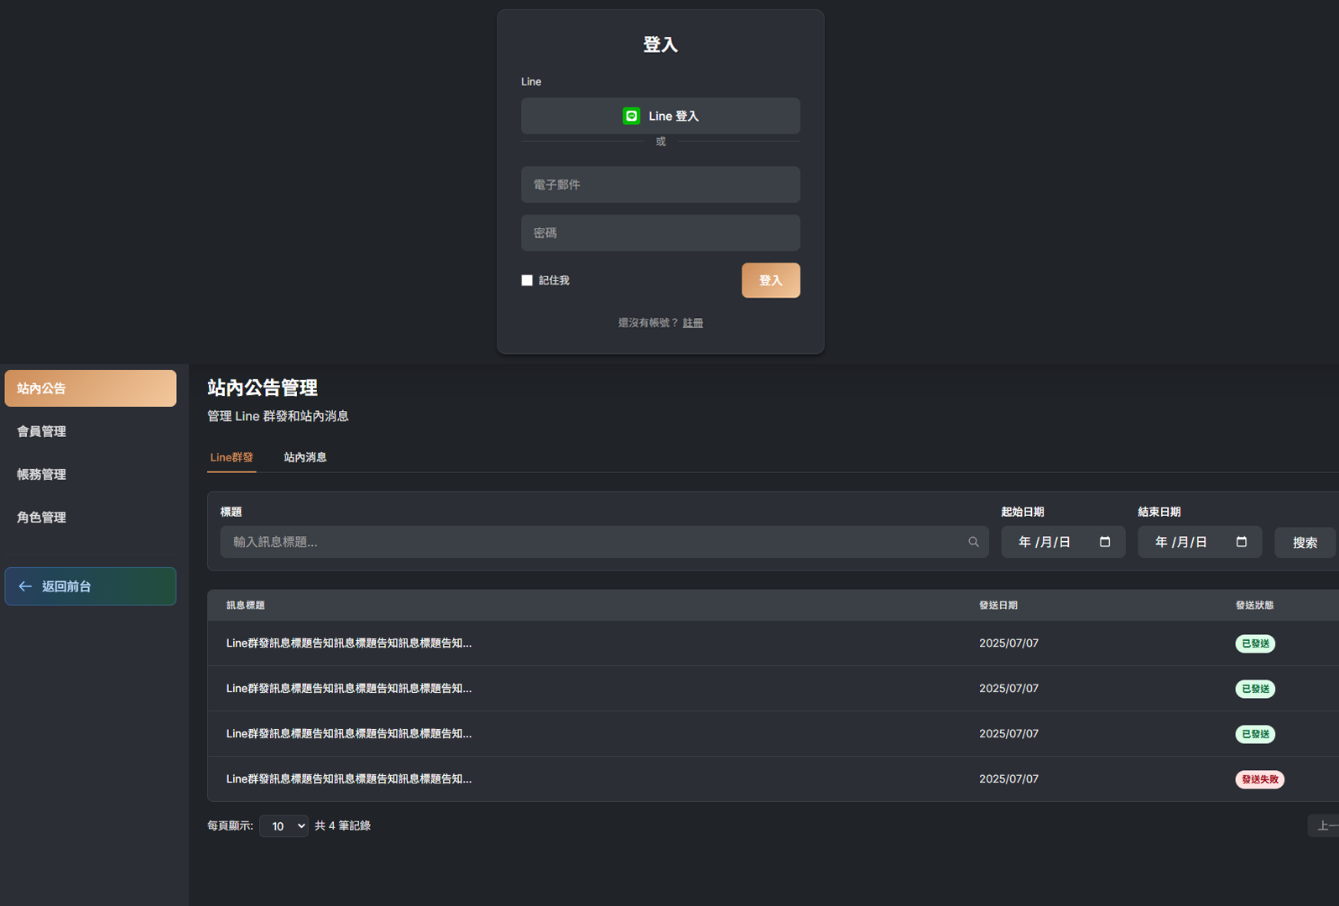Click the Line 登入 button
This screenshot has height=906, width=1339.
(660, 116)
